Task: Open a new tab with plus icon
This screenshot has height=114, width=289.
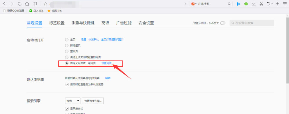Action: click(x=277, y=4)
